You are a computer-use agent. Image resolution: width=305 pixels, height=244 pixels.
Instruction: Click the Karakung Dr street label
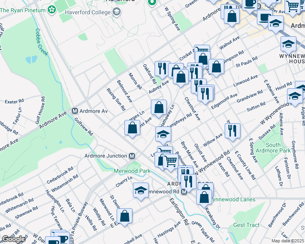click(x=212, y=218)
